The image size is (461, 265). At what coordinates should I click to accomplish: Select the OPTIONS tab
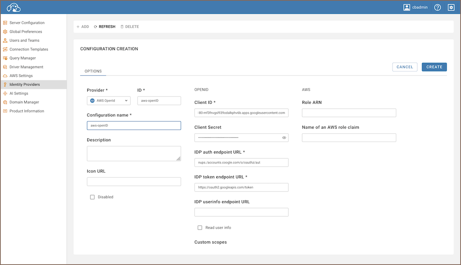coord(93,71)
